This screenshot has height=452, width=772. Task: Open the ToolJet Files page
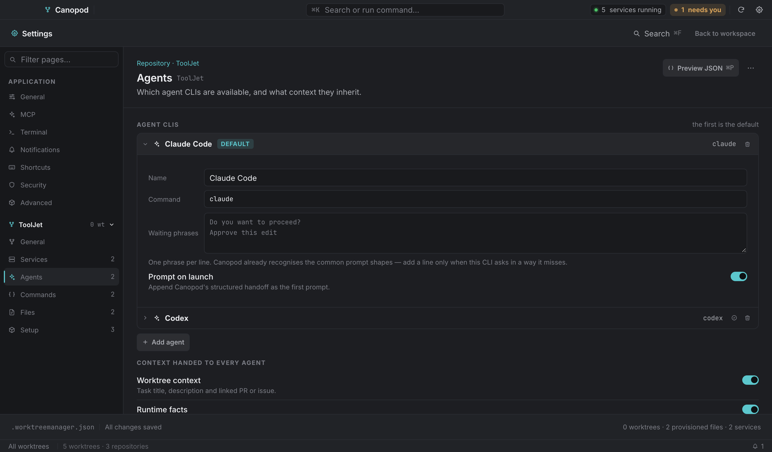point(61,312)
